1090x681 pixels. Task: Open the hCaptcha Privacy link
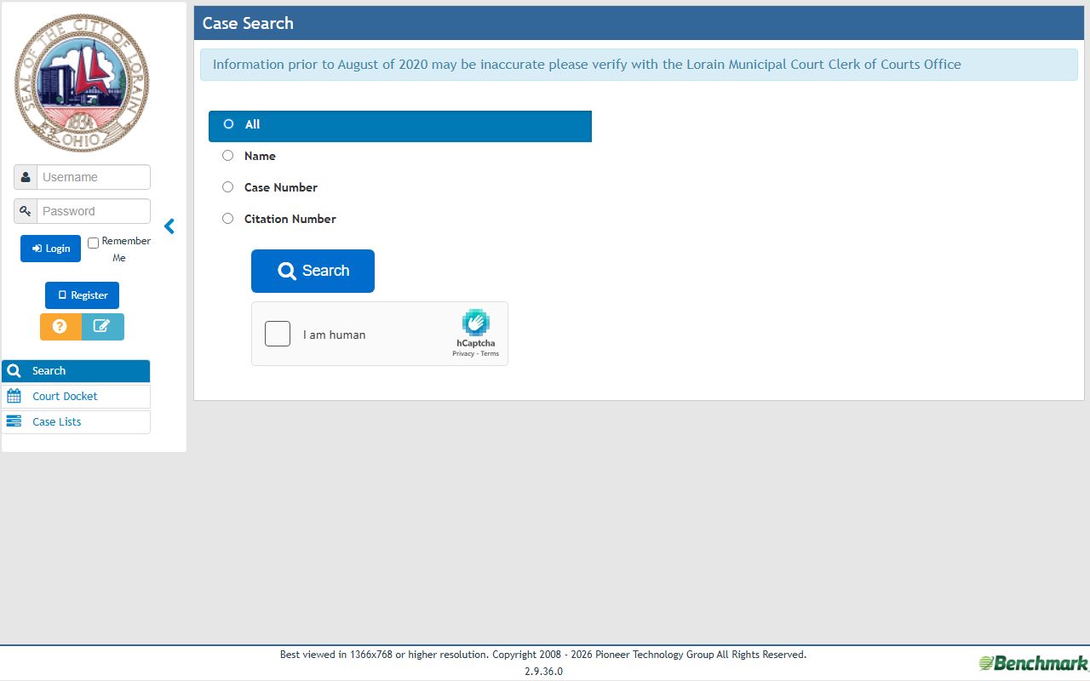click(x=463, y=354)
